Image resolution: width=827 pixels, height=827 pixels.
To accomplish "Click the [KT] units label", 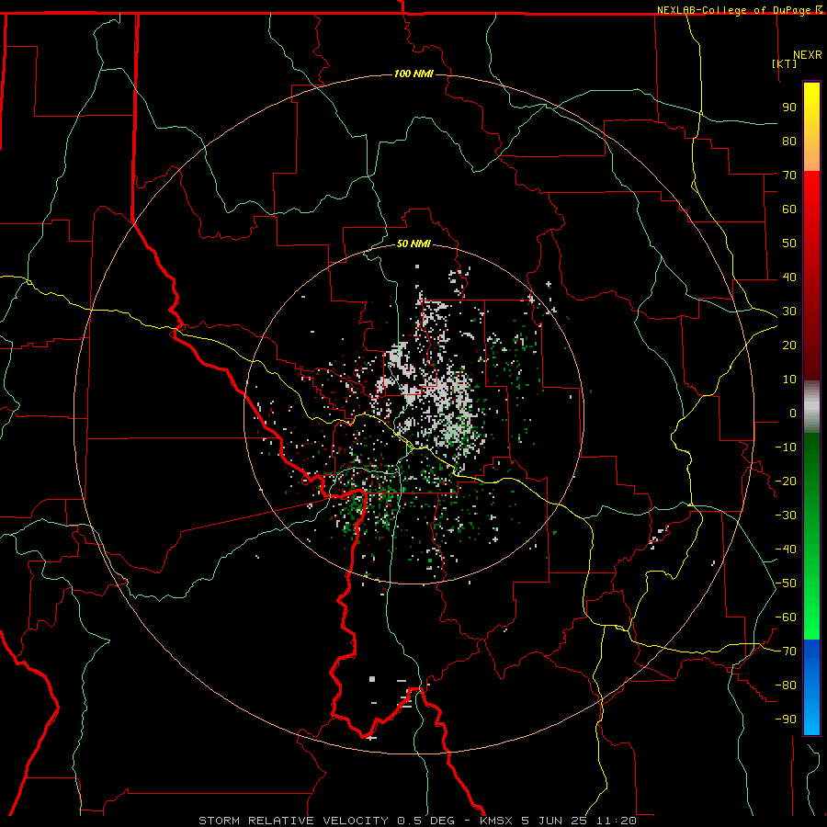I will point(784,63).
